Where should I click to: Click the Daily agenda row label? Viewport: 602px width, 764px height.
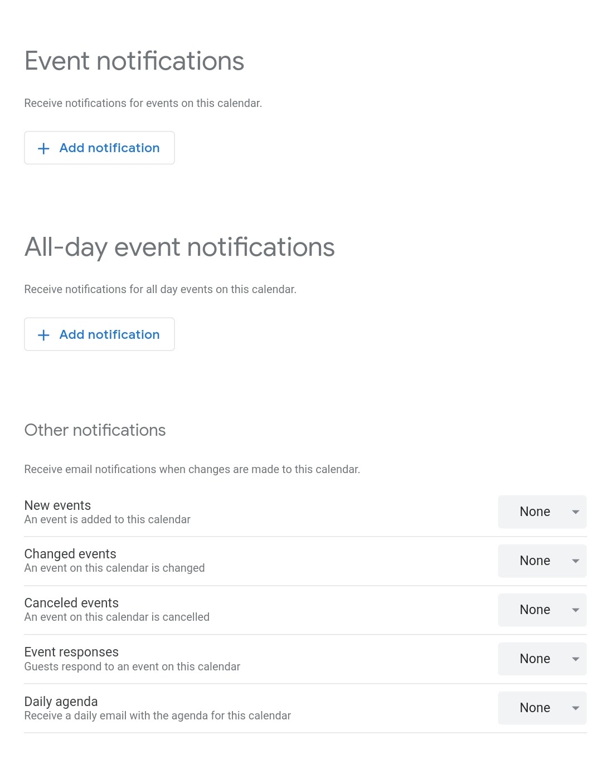click(61, 702)
